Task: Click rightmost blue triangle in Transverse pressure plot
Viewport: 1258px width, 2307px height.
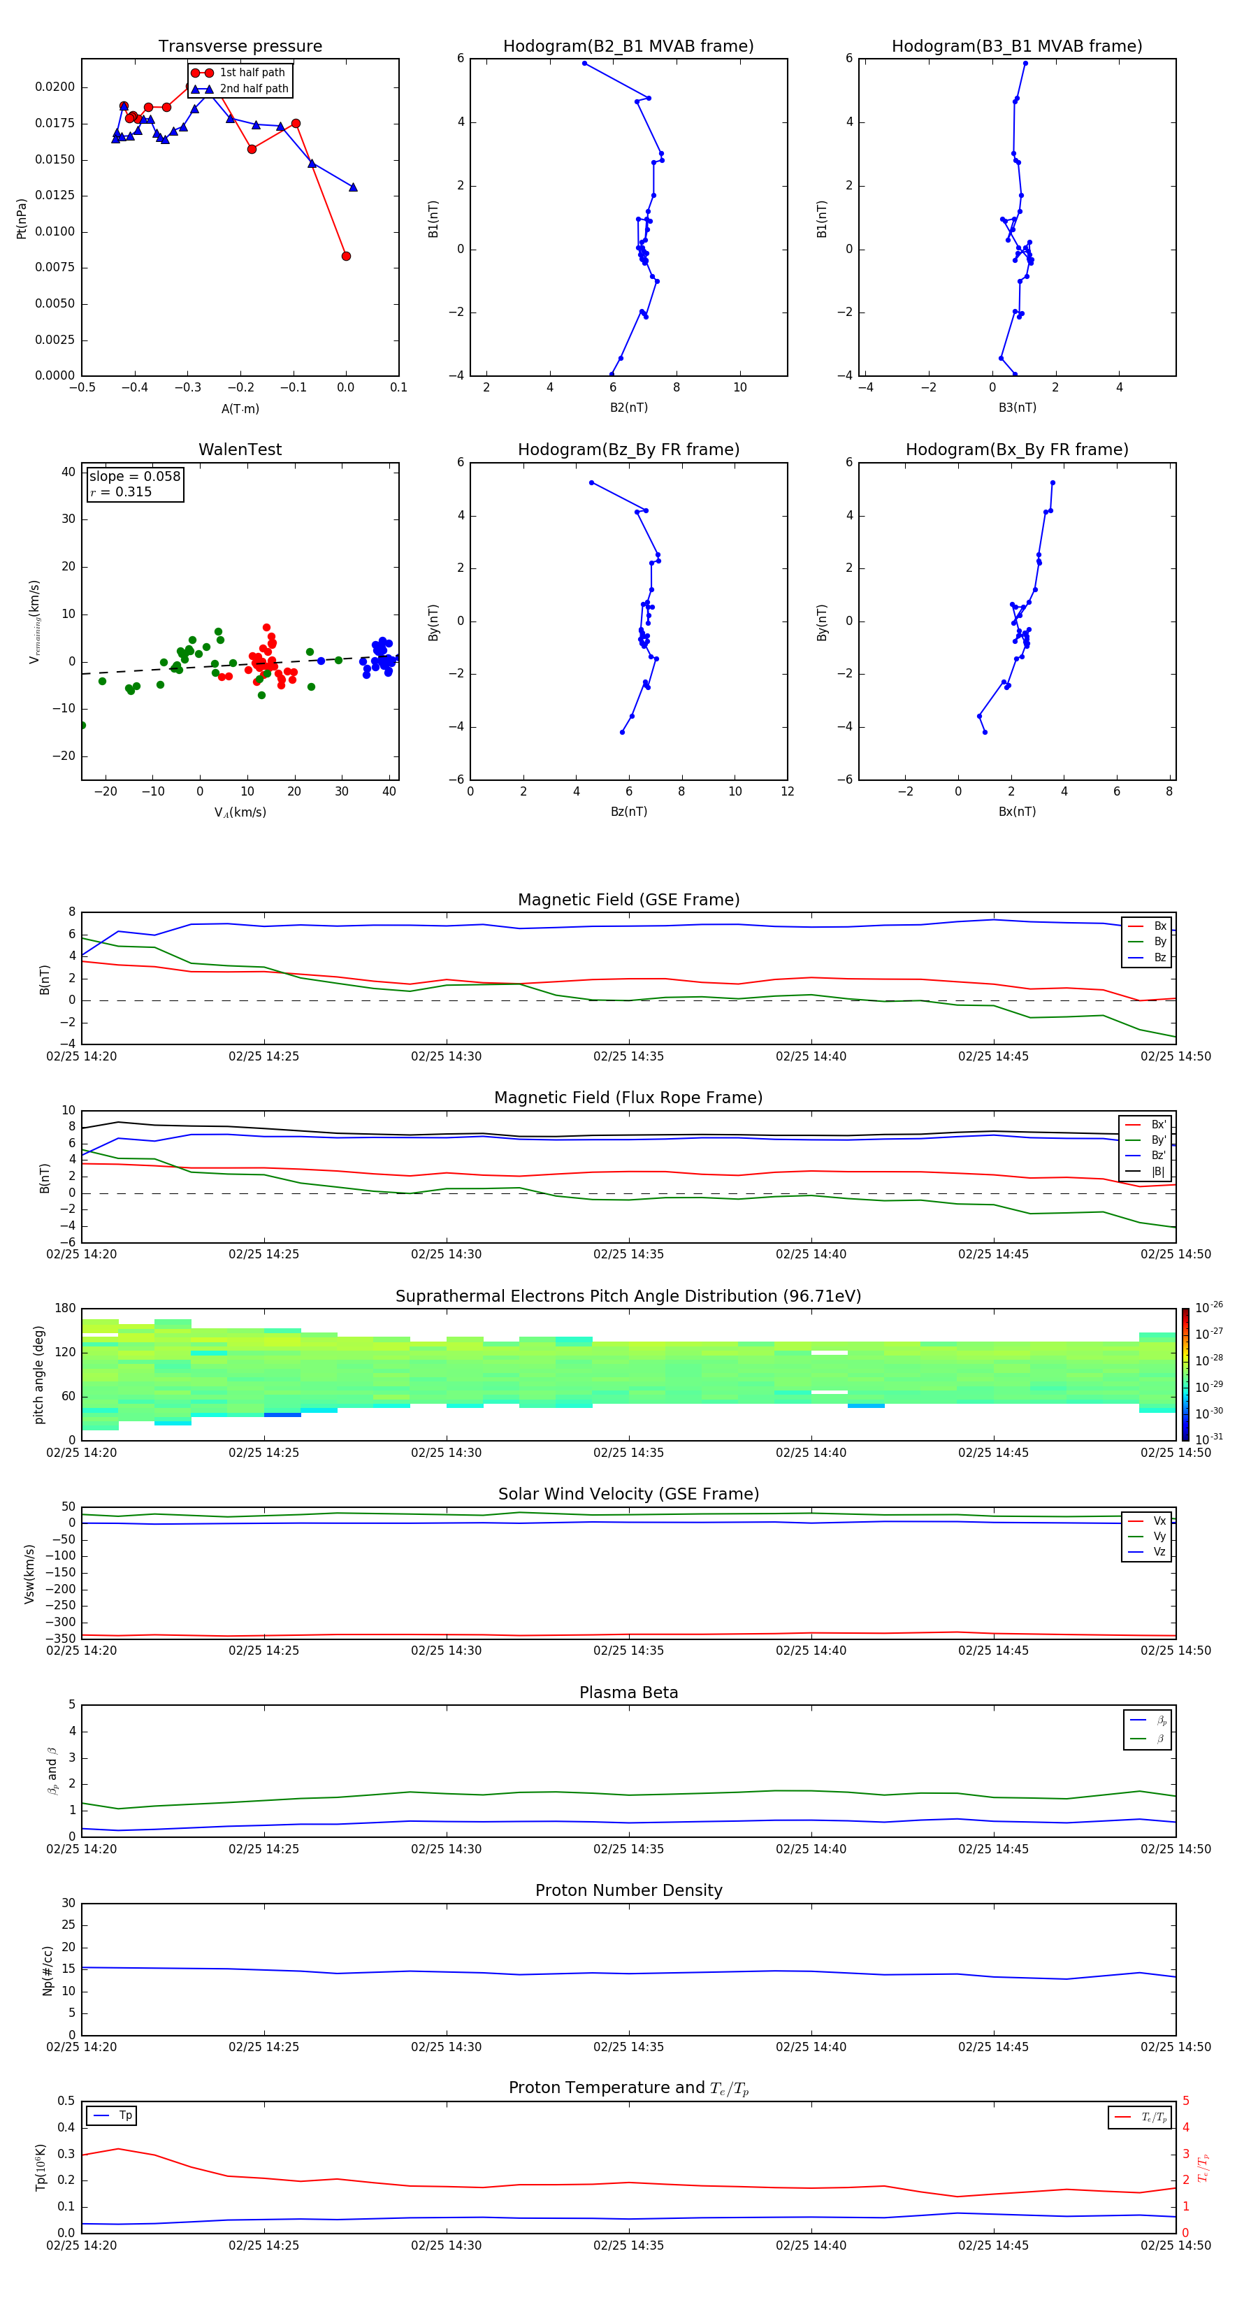Action: pos(353,187)
